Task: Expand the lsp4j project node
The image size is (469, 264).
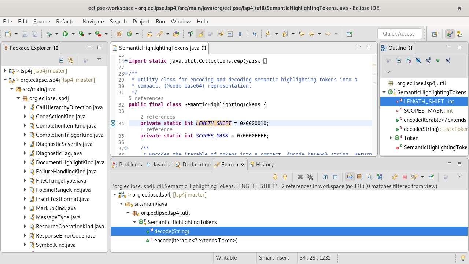Action: pos(5,70)
